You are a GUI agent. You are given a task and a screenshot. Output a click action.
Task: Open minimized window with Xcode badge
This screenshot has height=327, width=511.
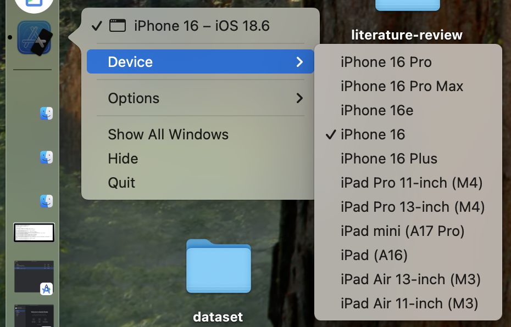(x=34, y=277)
